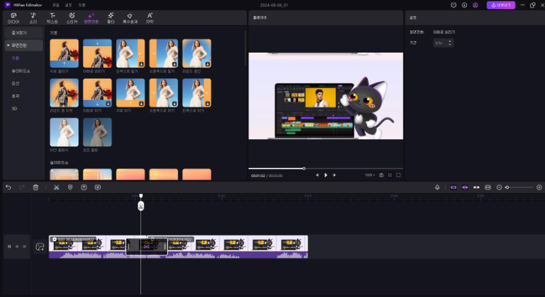The width and height of the screenshot is (545, 297).
Task: Adjust the 기간 duration stepper arrows
Action: point(450,43)
